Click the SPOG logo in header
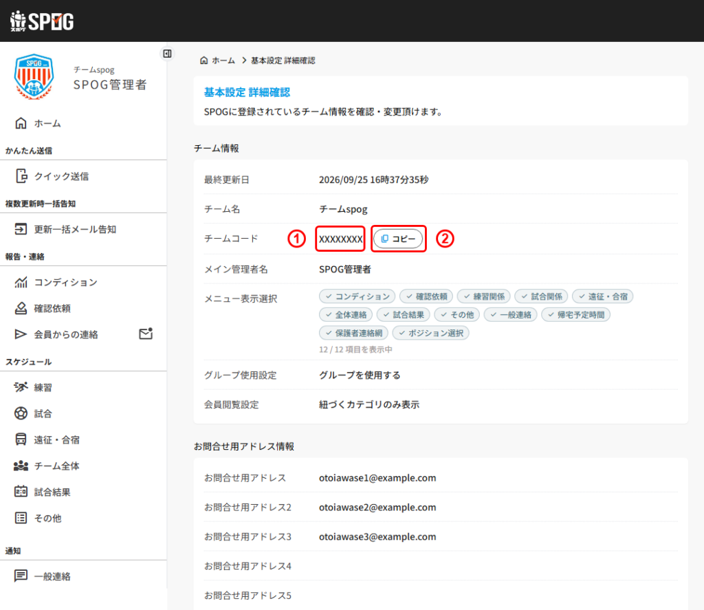Viewport: 704px width, 610px height. point(42,21)
